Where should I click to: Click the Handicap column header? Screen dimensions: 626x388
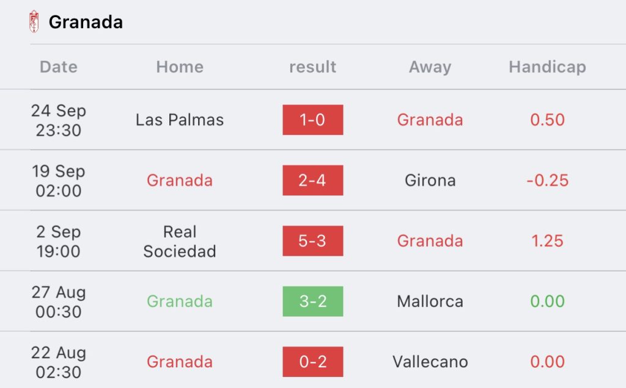click(547, 66)
